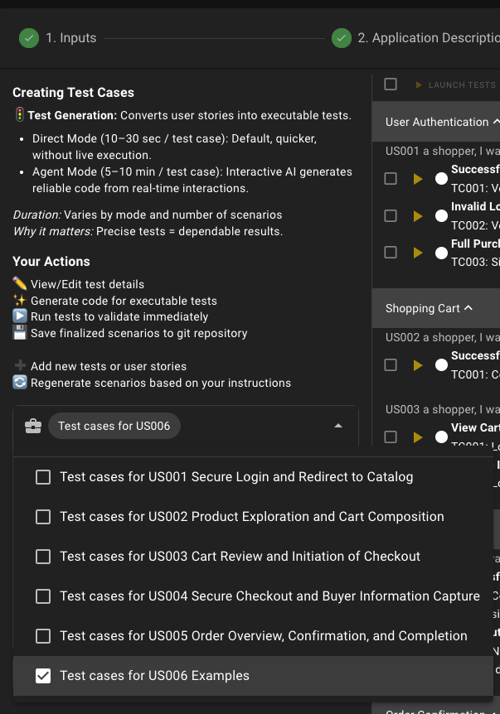
Task: Uncheck Test cases for US006 Examples
Action: click(x=43, y=676)
